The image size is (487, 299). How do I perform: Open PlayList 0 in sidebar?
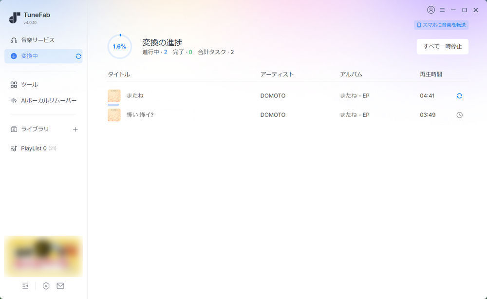pos(43,149)
